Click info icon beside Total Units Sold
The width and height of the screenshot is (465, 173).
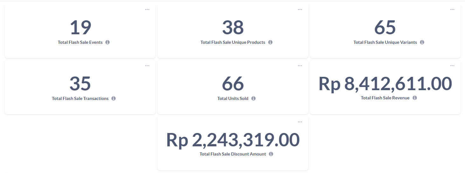[253, 98]
